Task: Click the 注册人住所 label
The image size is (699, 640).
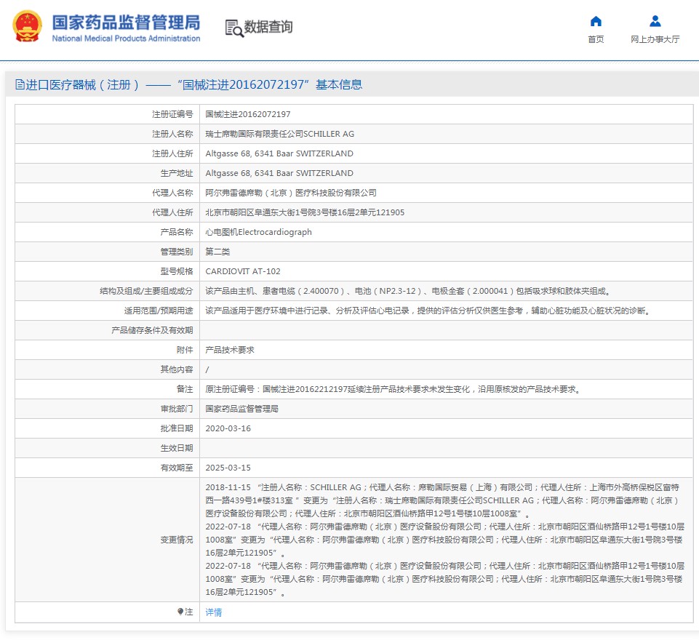Action: tap(172, 153)
